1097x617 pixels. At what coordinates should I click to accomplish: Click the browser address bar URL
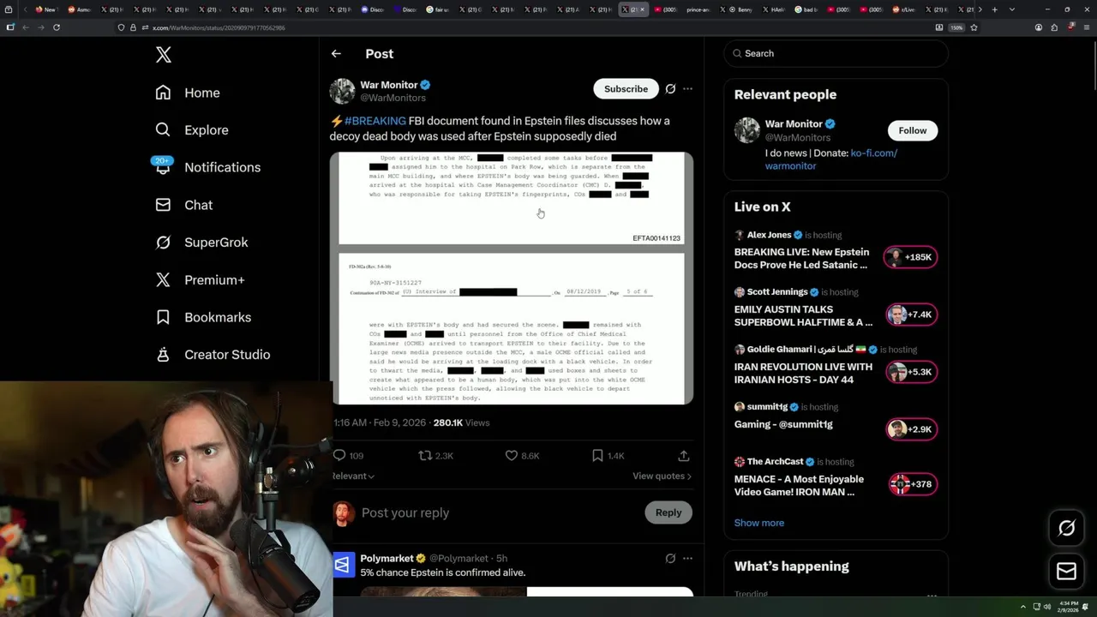(x=219, y=27)
